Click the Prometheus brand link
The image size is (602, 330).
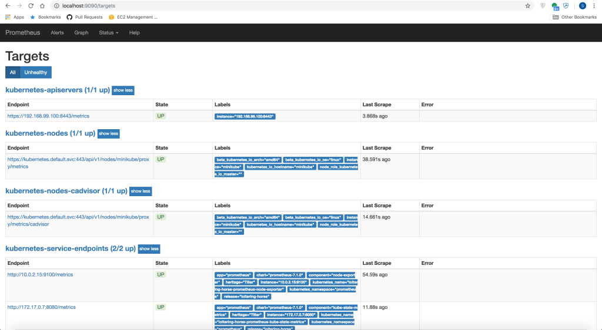[x=23, y=32]
